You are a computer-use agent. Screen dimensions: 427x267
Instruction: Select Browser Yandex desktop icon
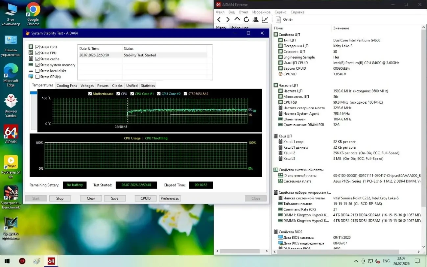pyautogui.click(x=11, y=105)
